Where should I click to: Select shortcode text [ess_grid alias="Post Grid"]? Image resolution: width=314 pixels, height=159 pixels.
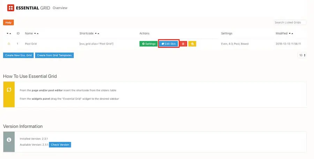96,44
